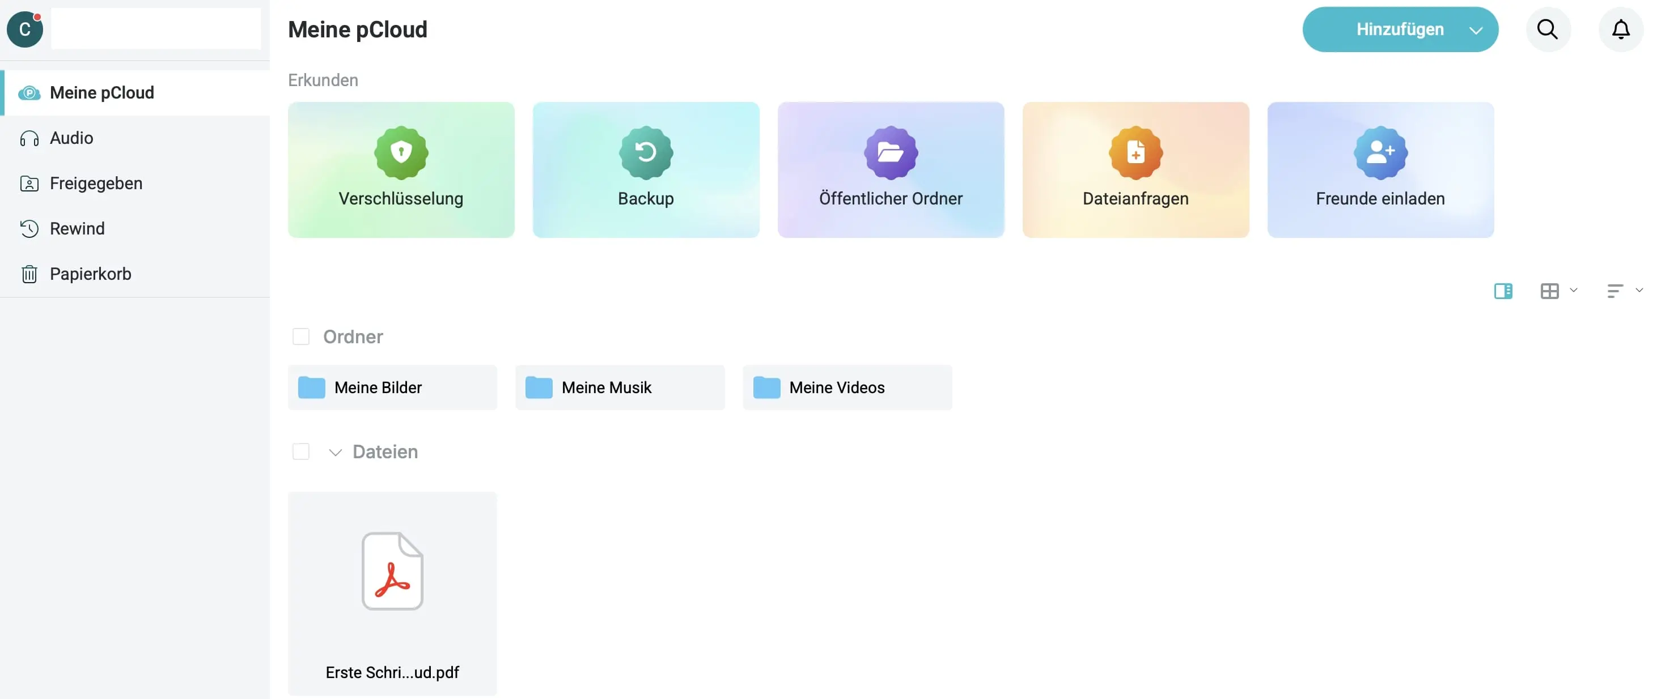The image size is (1661, 699).
Task: Go to Freigegeben section
Action: [x=135, y=184]
